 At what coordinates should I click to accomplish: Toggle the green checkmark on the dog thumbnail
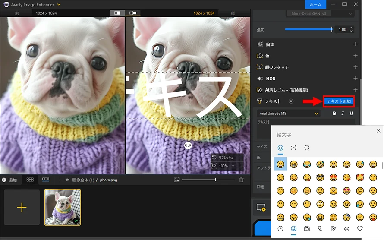tap(76, 221)
